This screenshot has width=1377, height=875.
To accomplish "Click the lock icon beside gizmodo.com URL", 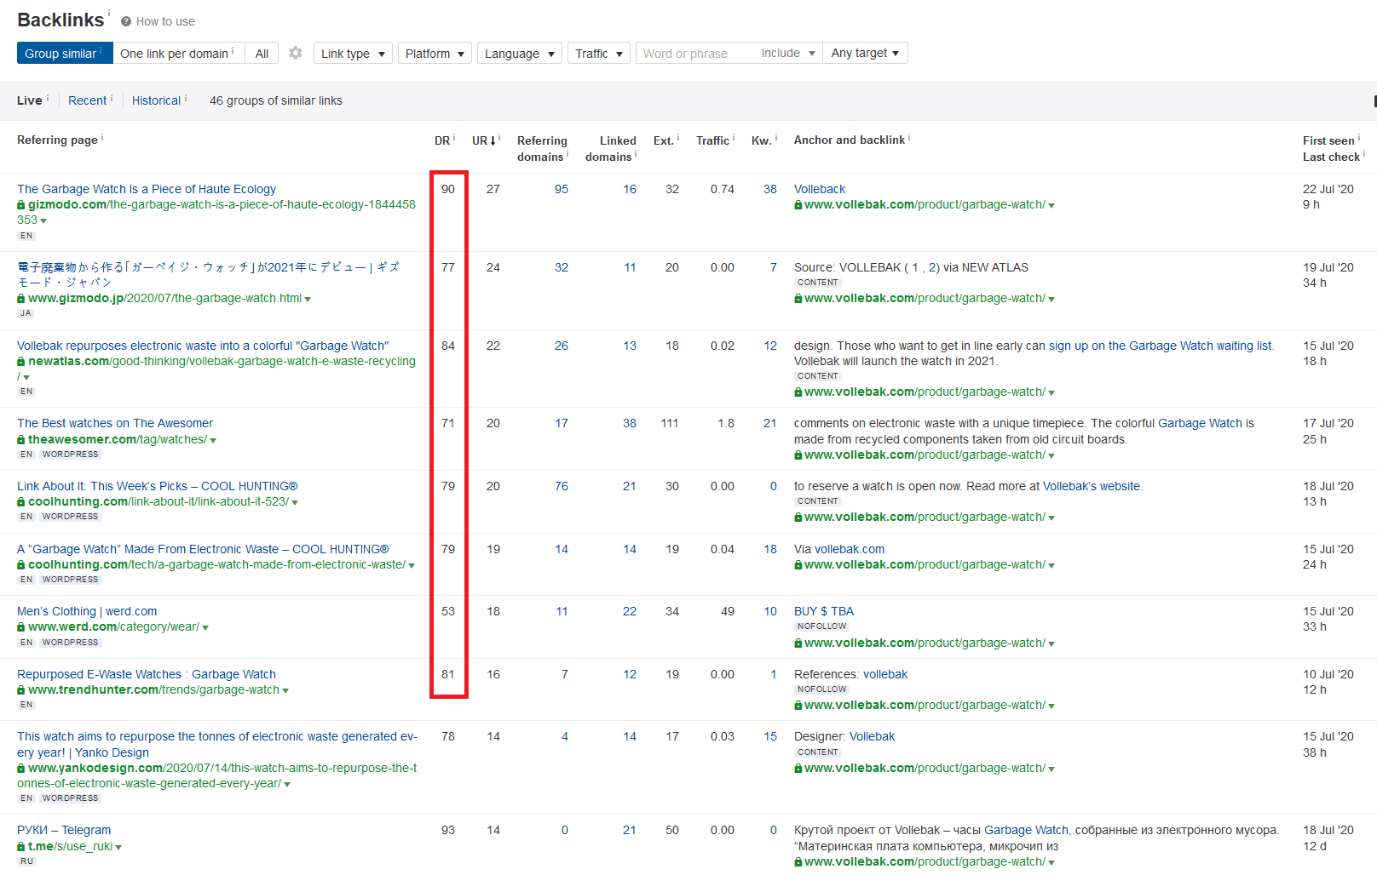I will coord(21,205).
